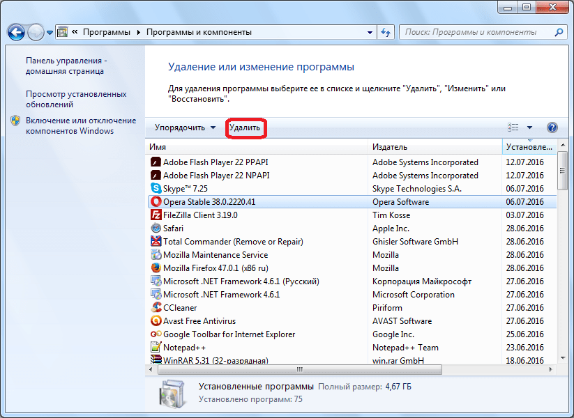Click the vertical scrollbar down arrow
Image resolution: width=574 pixels, height=418 pixels.
(563, 358)
